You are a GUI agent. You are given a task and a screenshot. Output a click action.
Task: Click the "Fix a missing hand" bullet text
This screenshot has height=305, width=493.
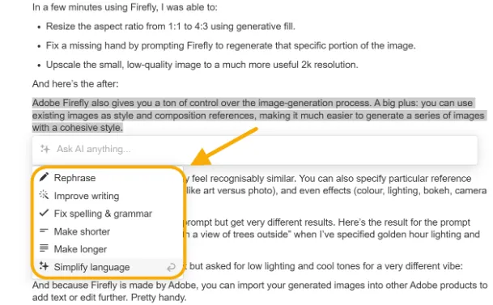click(x=231, y=46)
